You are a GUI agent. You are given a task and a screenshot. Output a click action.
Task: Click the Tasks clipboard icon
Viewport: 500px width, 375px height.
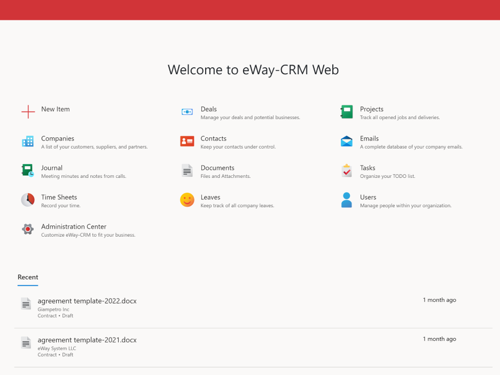click(x=347, y=170)
